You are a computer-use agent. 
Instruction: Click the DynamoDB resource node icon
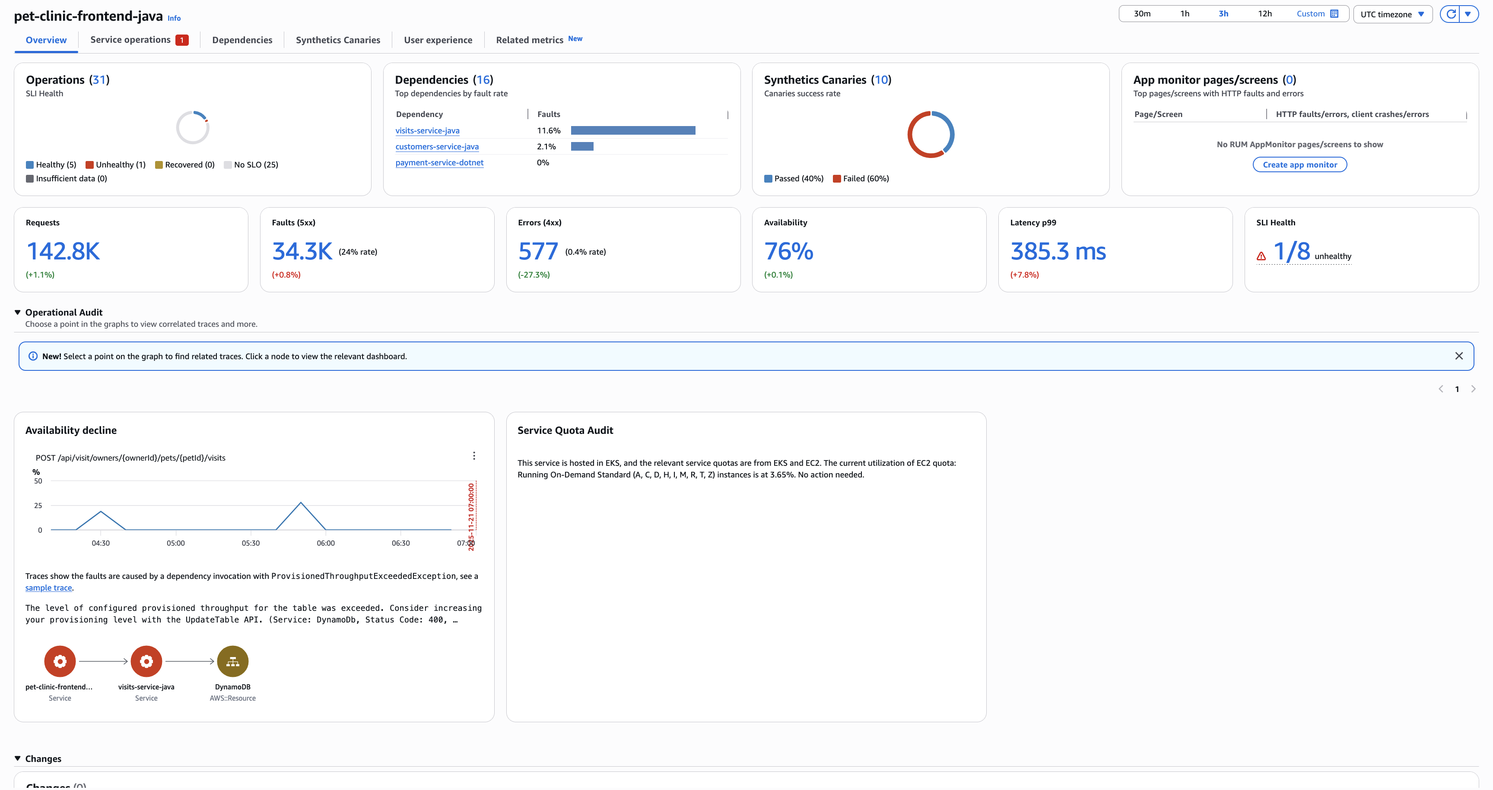(x=233, y=661)
